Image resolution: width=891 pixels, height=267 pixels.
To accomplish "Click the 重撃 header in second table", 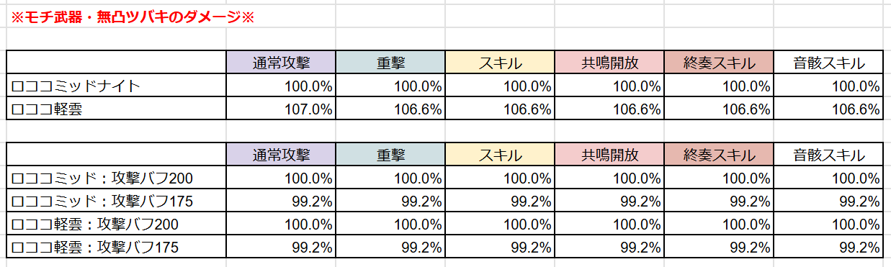I will pyautogui.click(x=390, y=154).
